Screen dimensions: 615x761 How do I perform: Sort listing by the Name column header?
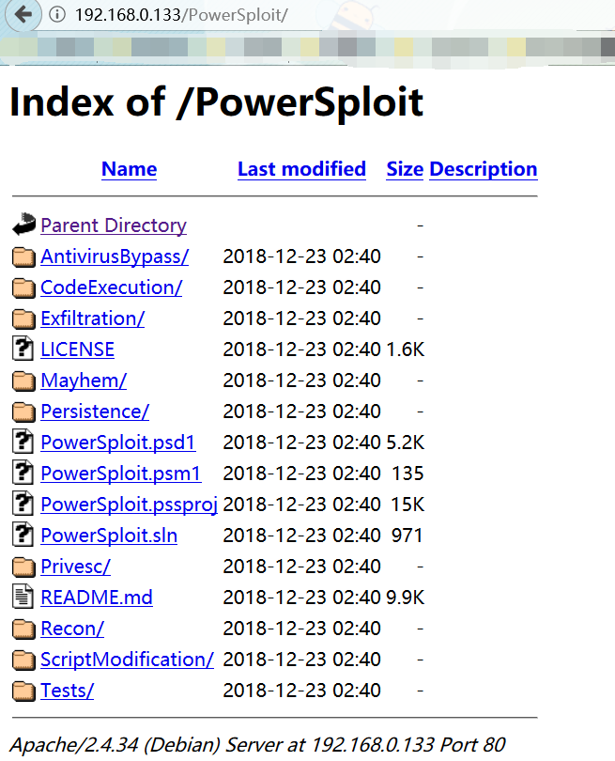click(x=129, y=169)
